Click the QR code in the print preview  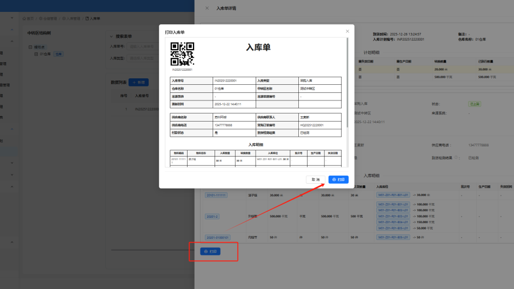[x=182, y=54]
